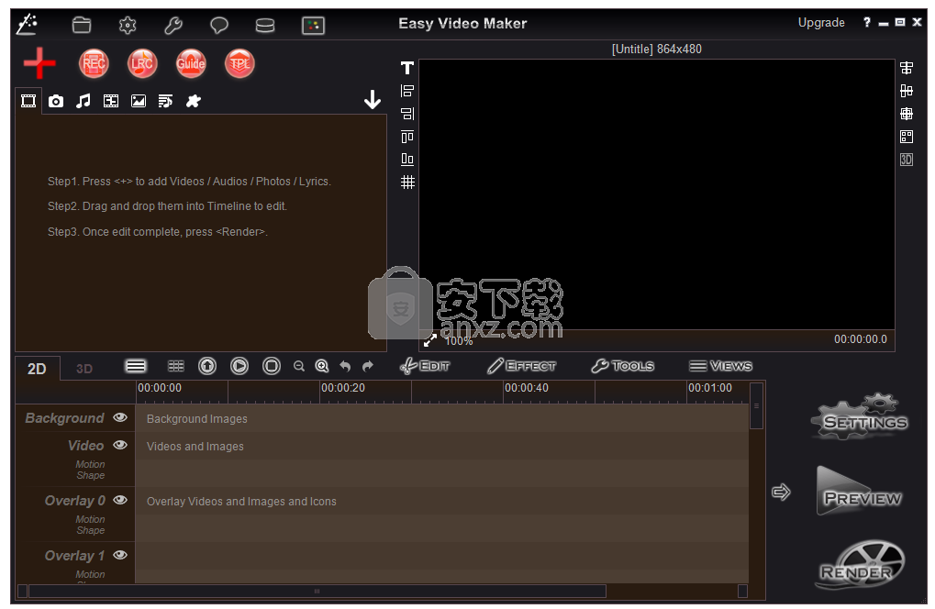935x609 pixels.
Task: Click the align right icon beside preview
Action: pos(407,113)
